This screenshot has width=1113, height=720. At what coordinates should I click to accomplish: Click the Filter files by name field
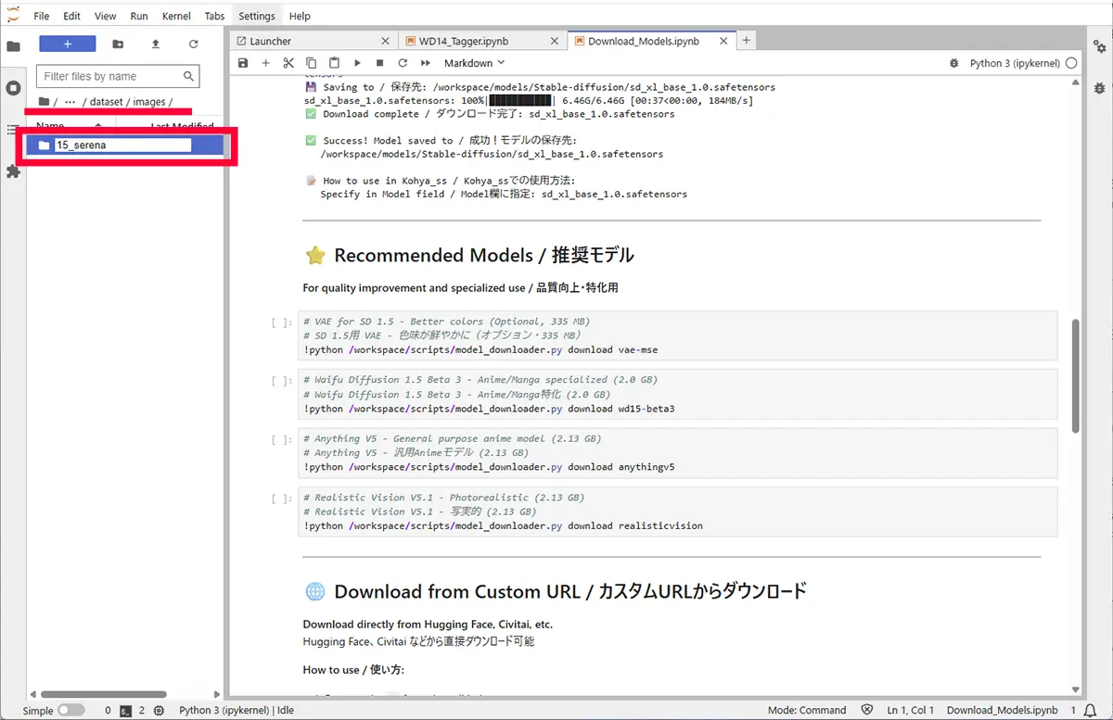tap(111, 76)
